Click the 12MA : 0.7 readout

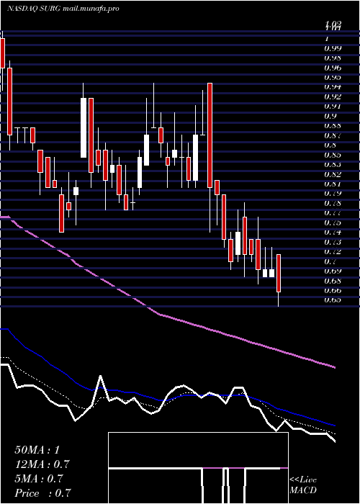pyautogui.click(x=42, y=464)
